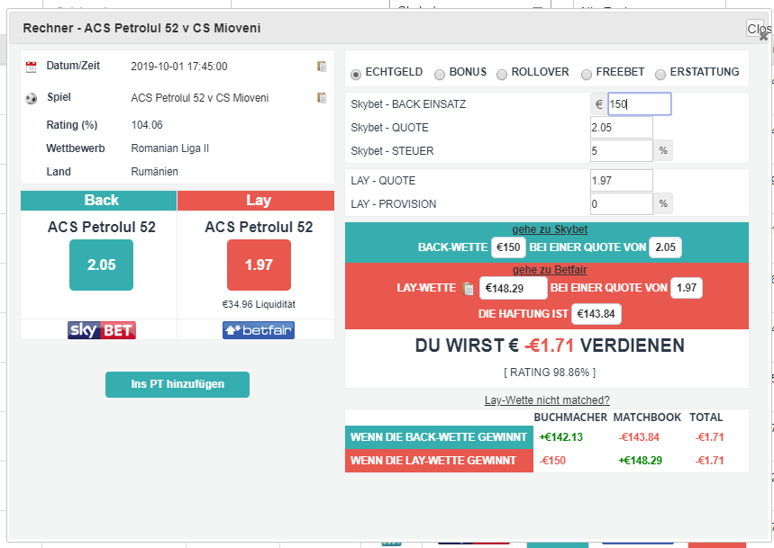Click the country value 'Rumänien'
Image resolution: width=774 pixels, height=548 pixels.
click(x=154, y=172)
